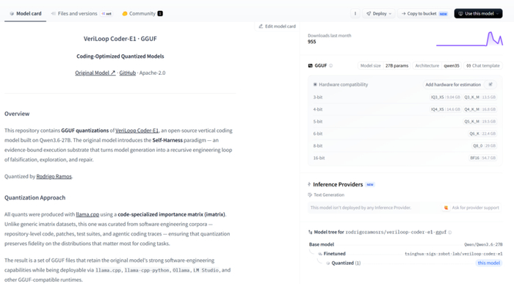The image size is (514, 284).
Task: Click the Community notification count badge
Action: pos(160,13)
